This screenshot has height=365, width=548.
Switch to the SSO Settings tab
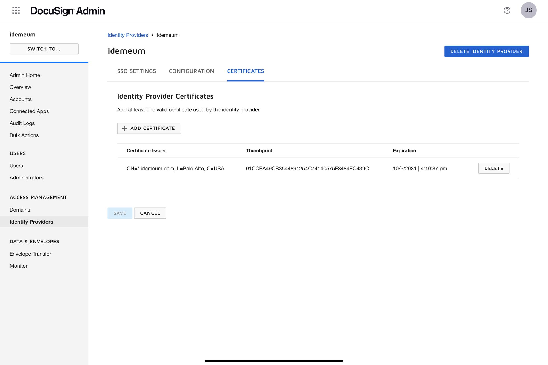136,71
